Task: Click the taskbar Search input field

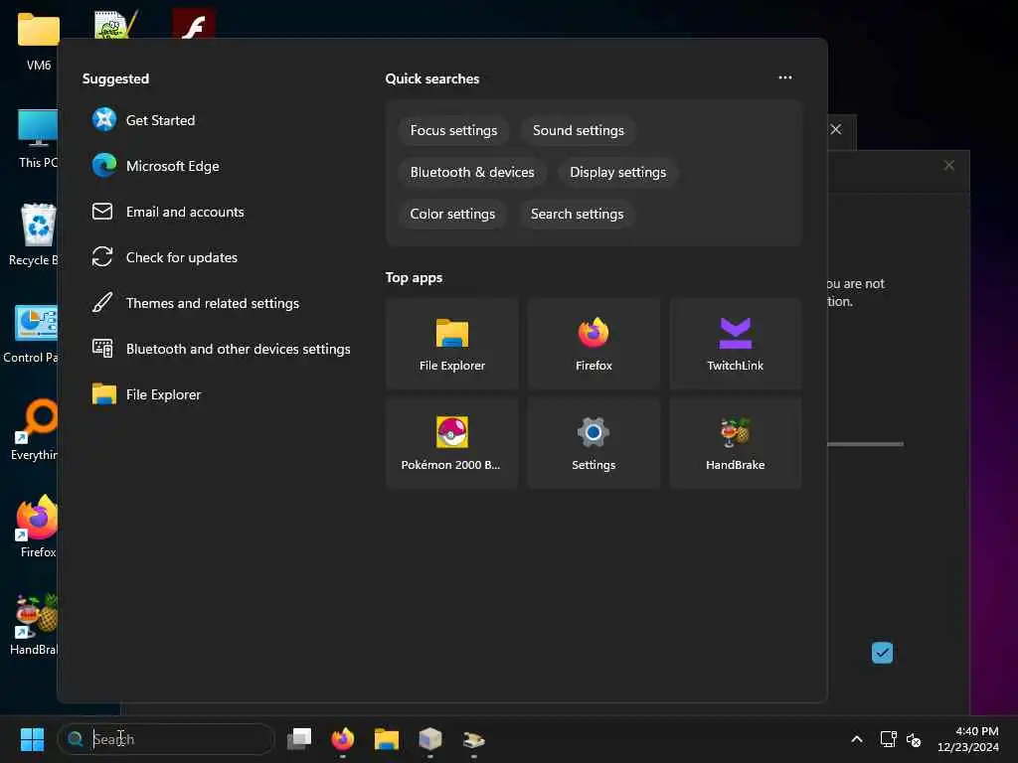Action: [166, 739]
